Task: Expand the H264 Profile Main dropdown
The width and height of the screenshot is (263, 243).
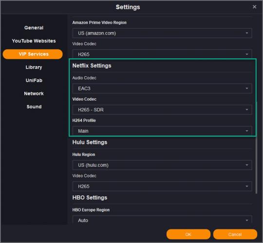Action: 162,131
